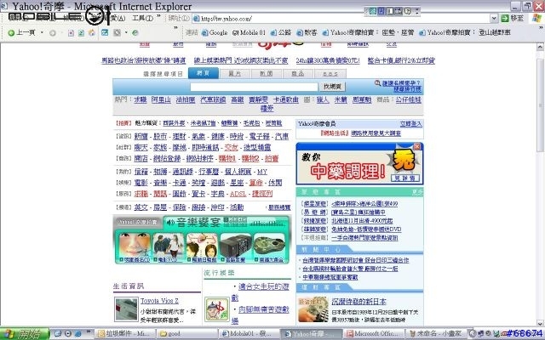Image resolution: width=545 pixels, height=340 pixels.
Task: Open the 股市 category link
Action: [160, 136]
